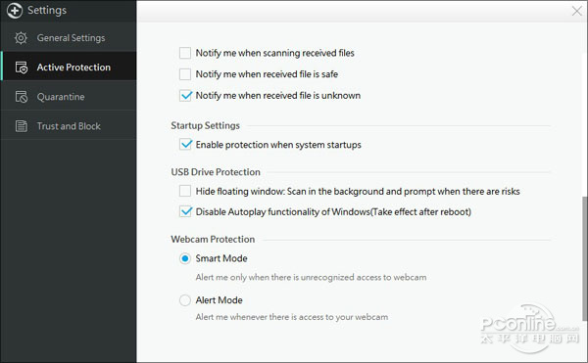Click the Trust and Block list icon
Viewport: 588px width, 363px height.
(x=22, y=126)
